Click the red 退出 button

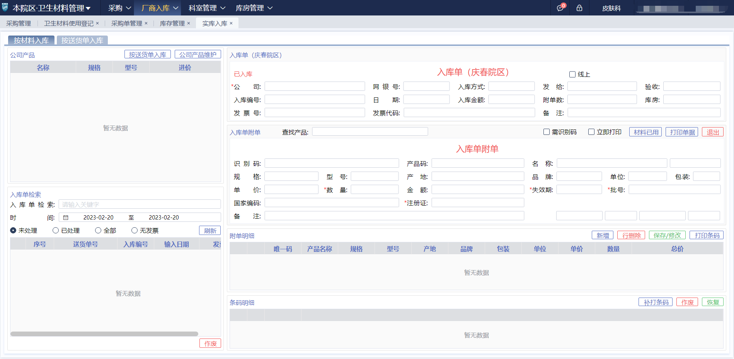tap(713, 132)
